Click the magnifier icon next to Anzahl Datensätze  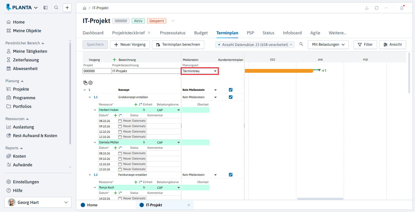(301, 44)
